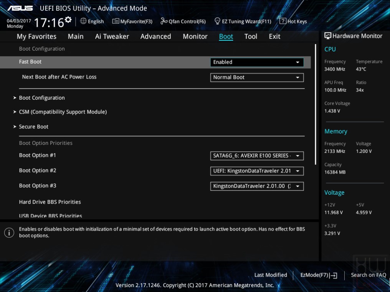390x292 pixels.
Task: Click the 17:16 clock display
Action: (x=49, y=23)
